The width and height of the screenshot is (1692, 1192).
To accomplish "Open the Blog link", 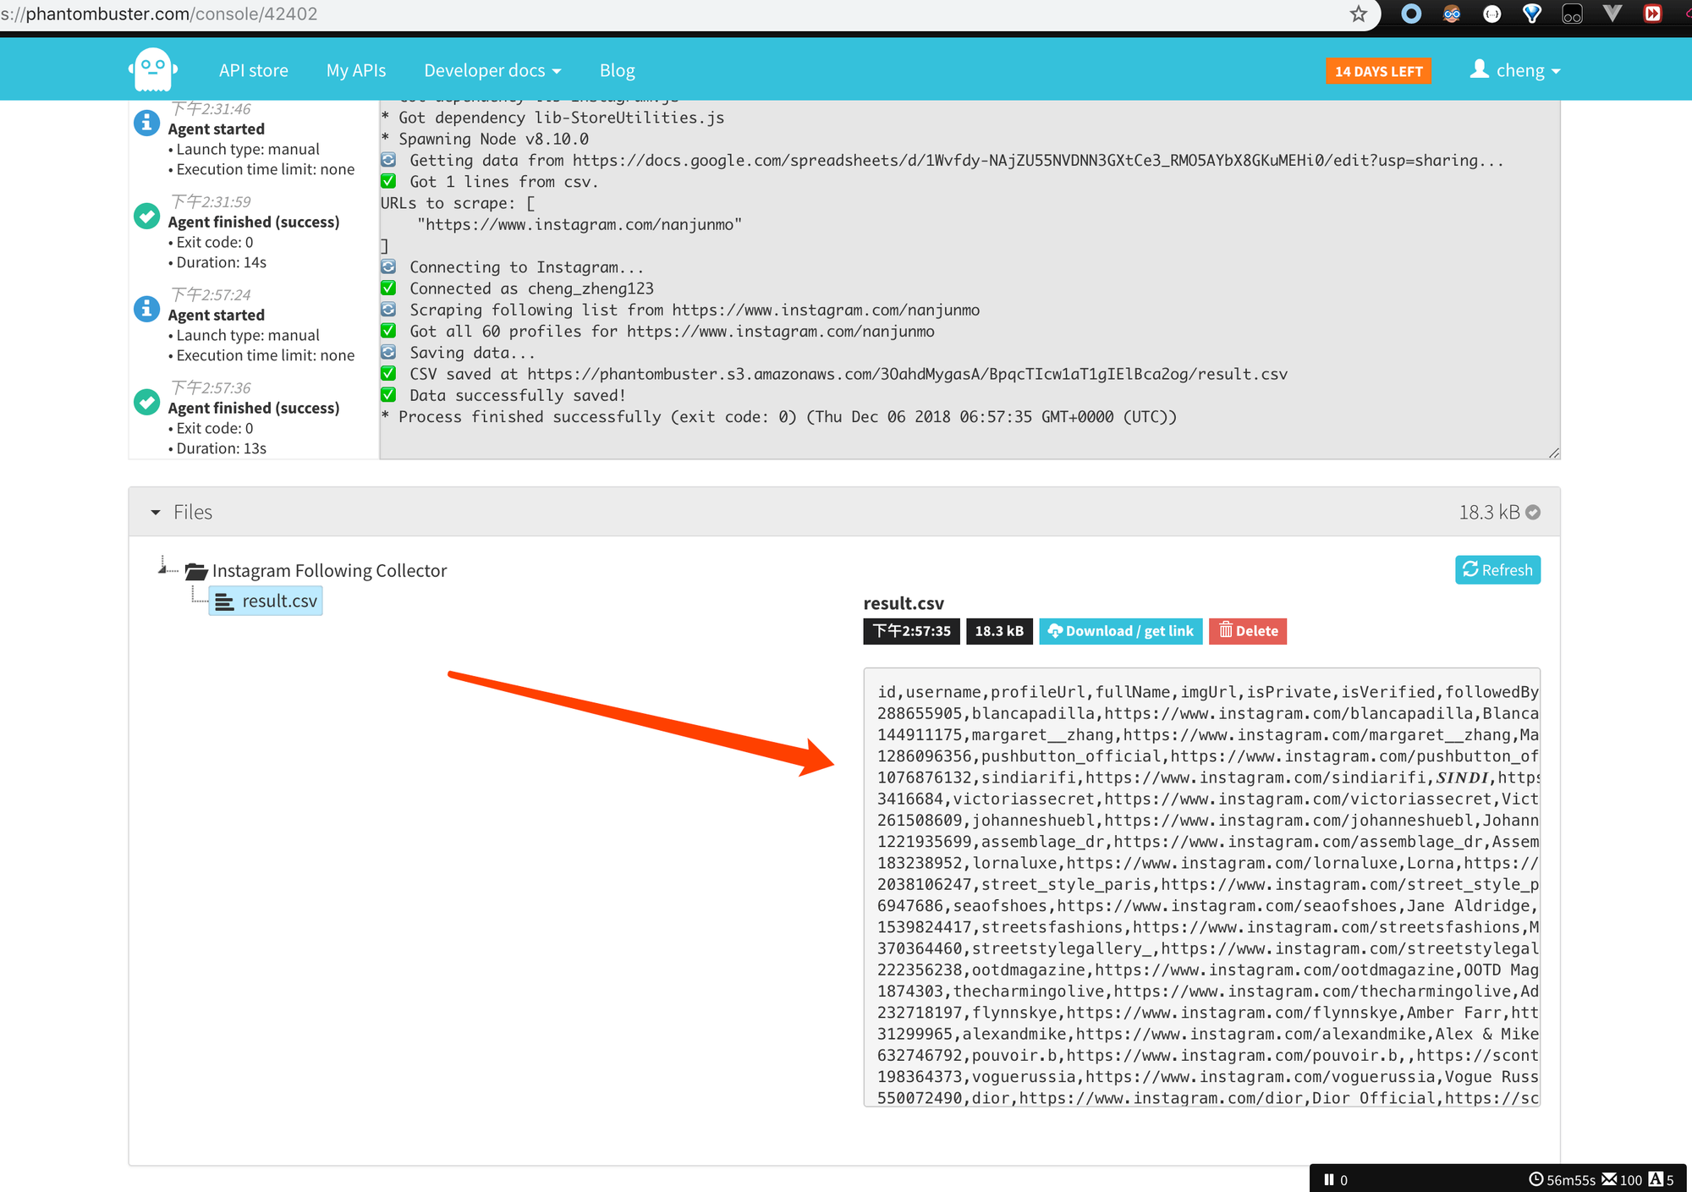I will 617,70.
